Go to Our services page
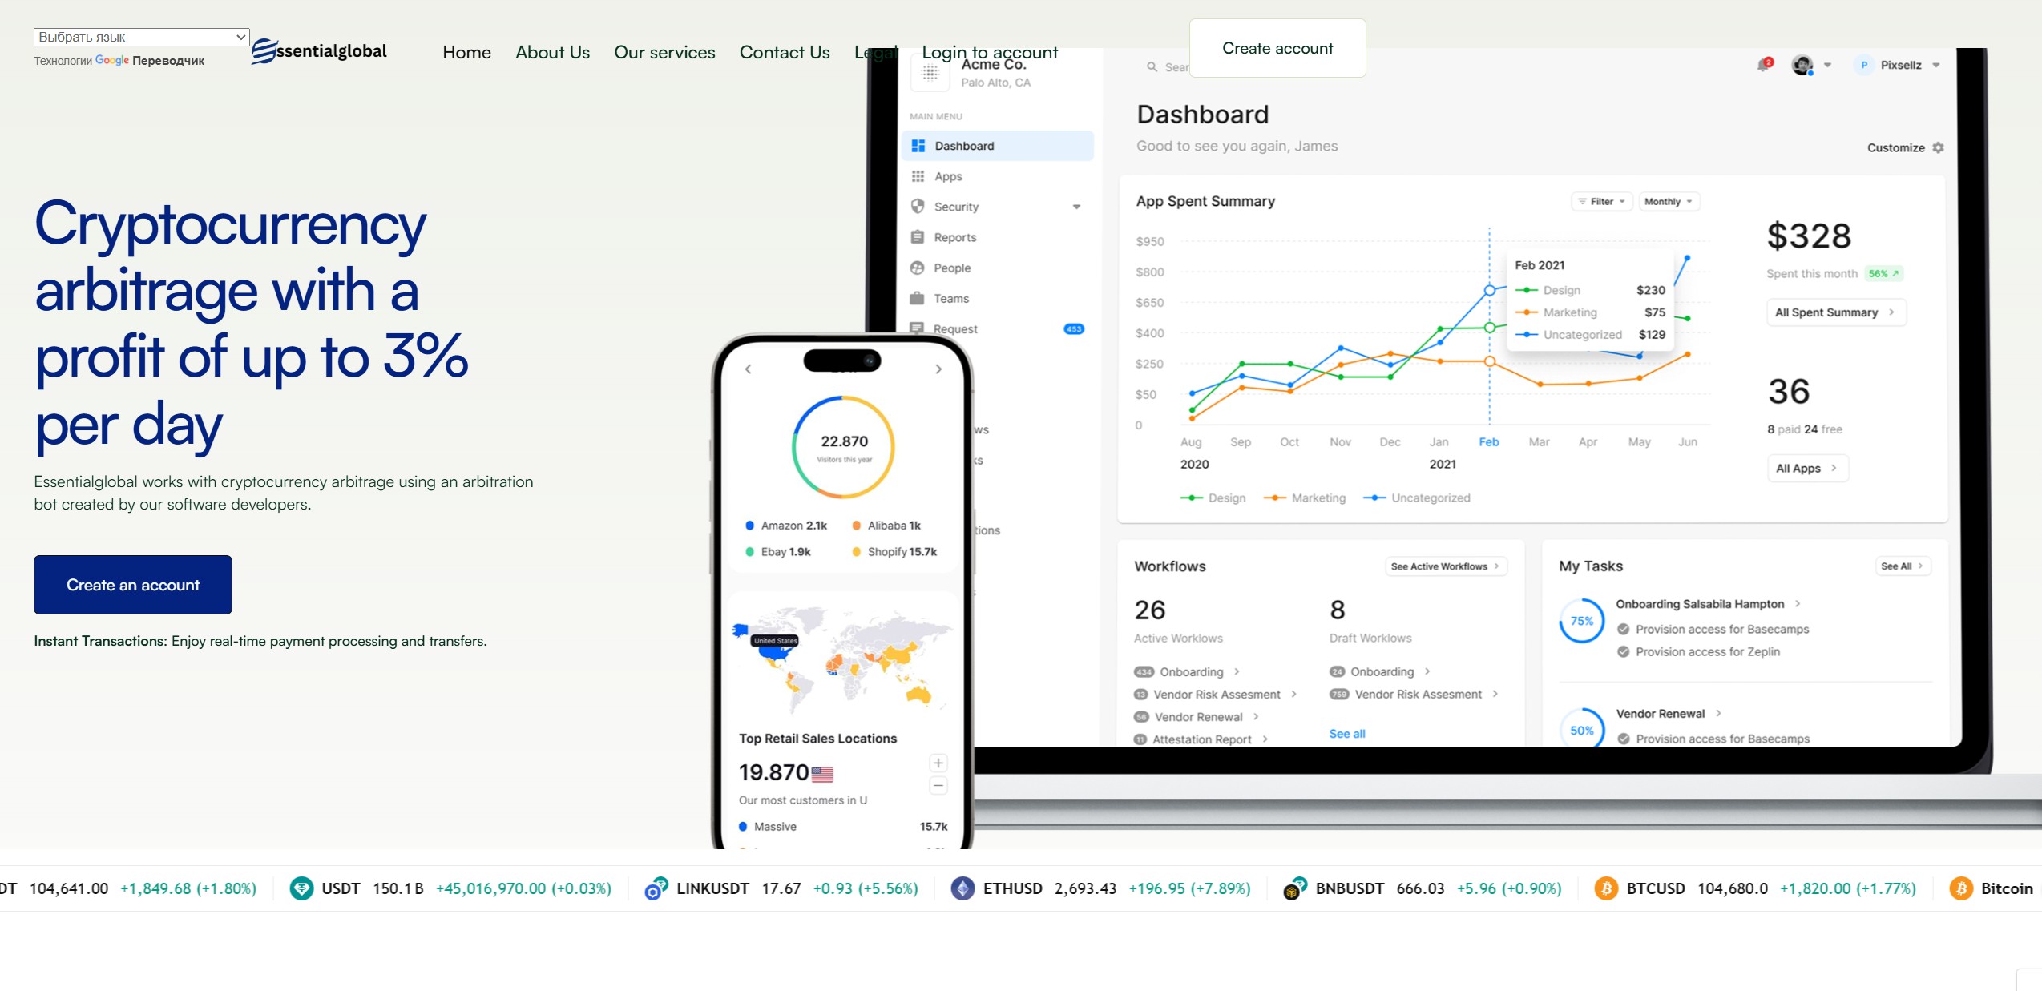2042x991 pixels. coord(664,53)
